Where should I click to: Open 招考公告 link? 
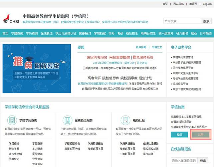tap(129, 63)
